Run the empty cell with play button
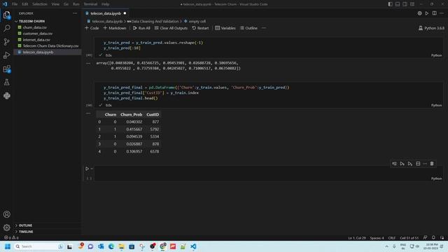Screen dimensions: 448x252 coord(87,169)
